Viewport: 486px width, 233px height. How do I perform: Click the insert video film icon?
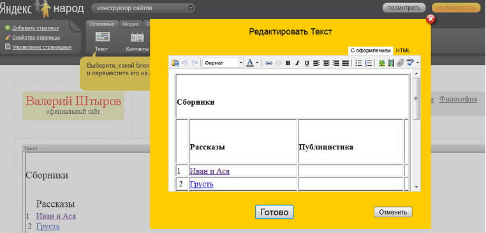tap(391, 63)
